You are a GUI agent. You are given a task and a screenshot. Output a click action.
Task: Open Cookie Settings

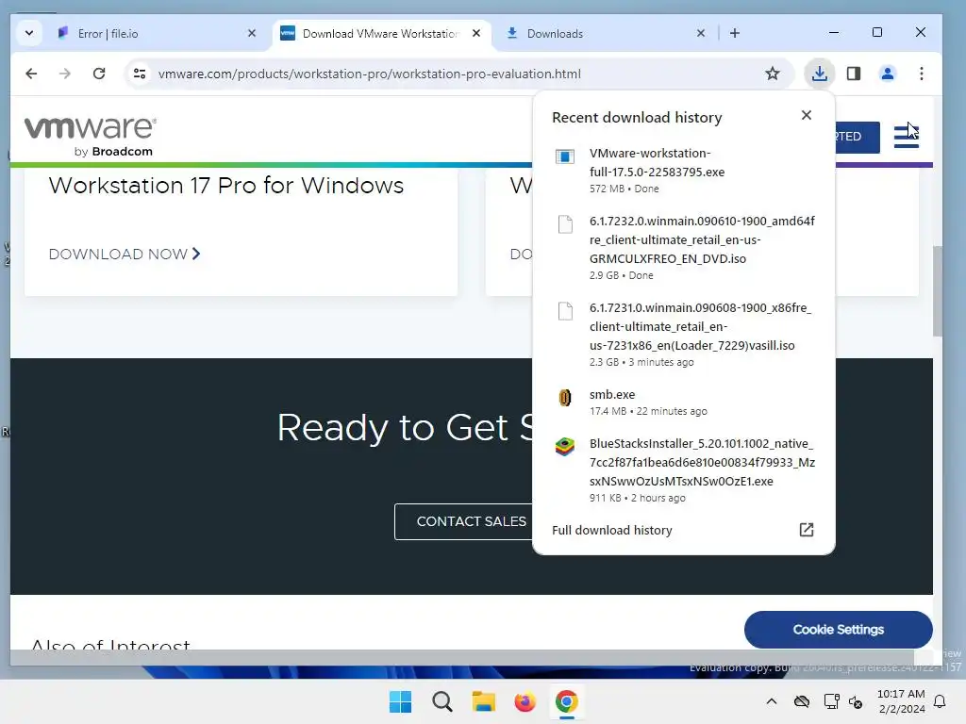pos(838,629)
